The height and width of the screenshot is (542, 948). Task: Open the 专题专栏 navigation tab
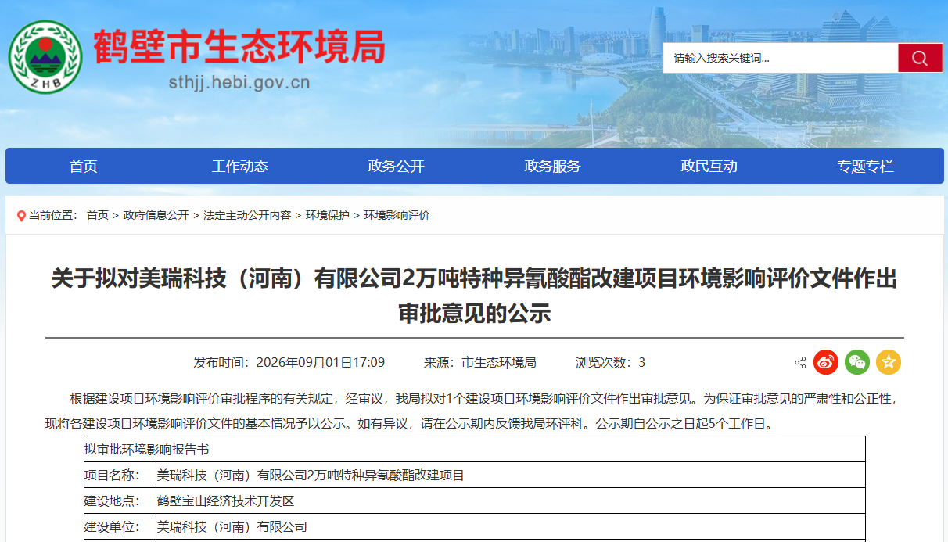point(865,166)
